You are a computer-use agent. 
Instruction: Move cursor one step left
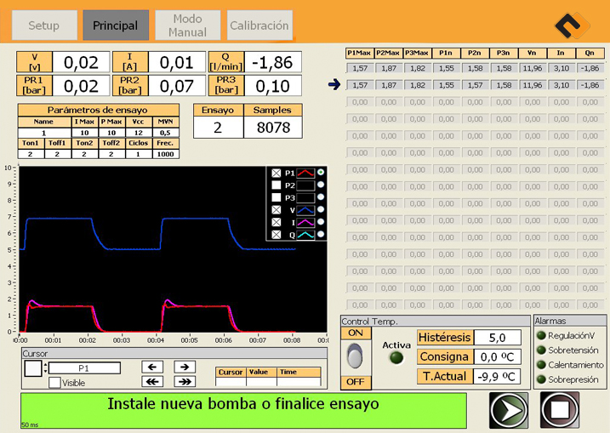click(x=152, y=367)
